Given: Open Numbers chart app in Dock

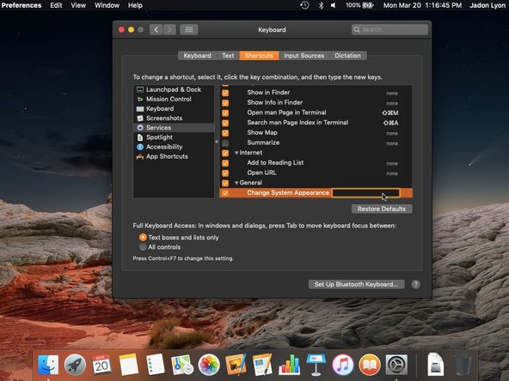Looking at the screenshot, I should tap(289, 365).
